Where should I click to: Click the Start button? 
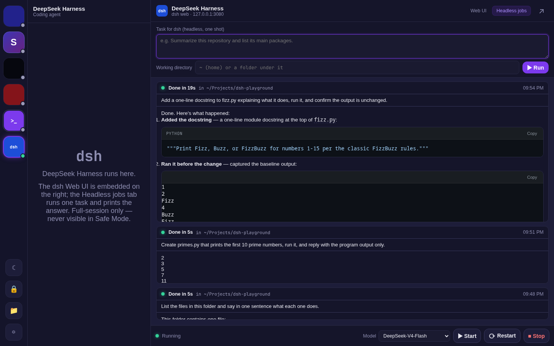(467, 336)
